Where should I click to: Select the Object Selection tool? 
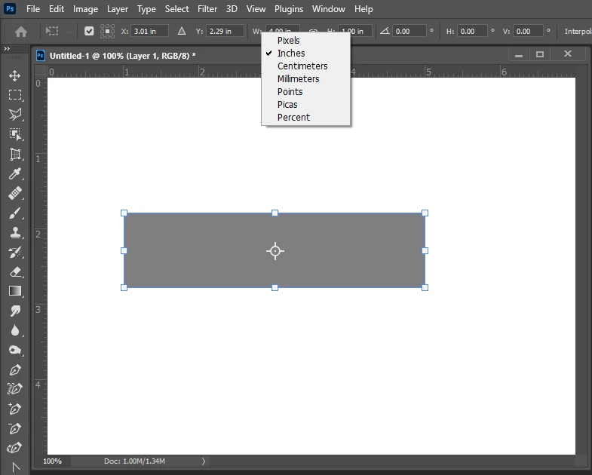15,134
